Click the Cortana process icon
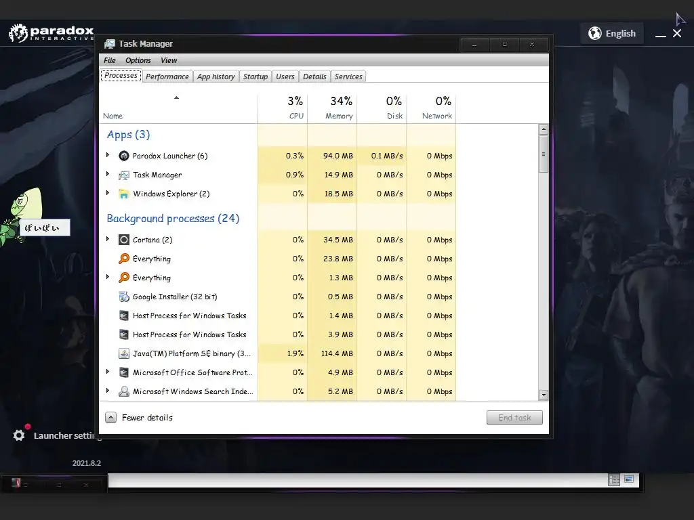 pyautogui.click(x=124, y=240)
